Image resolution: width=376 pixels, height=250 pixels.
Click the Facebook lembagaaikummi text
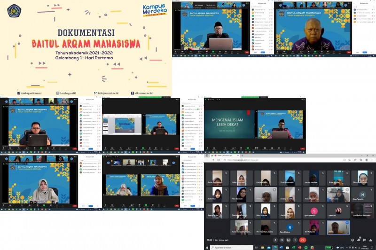click(31, 93)
